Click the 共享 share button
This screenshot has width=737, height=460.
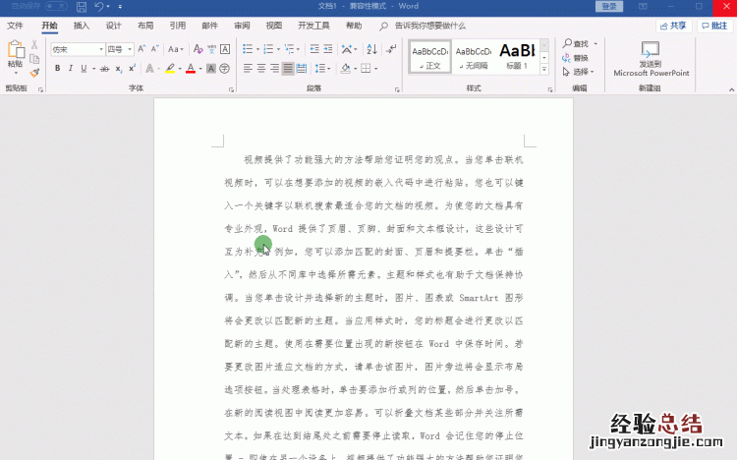(673, 26)
